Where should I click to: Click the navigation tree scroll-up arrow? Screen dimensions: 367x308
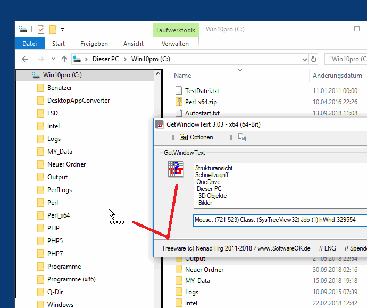pyautogui.click(x=158, y=74)
